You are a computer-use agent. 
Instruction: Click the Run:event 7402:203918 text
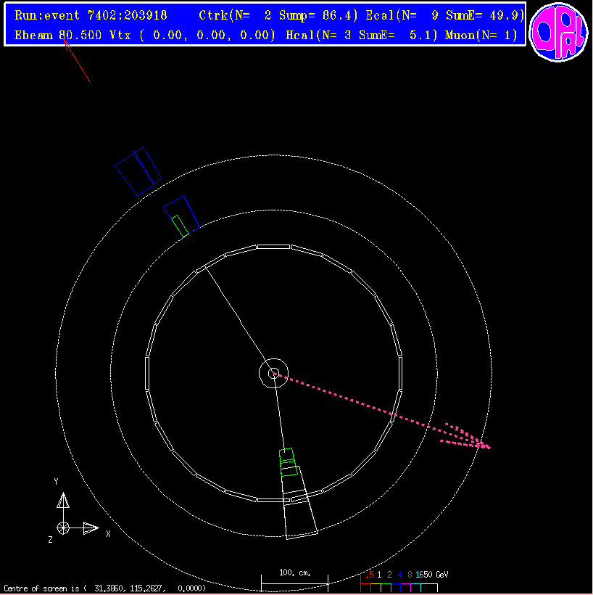(90, 15)
